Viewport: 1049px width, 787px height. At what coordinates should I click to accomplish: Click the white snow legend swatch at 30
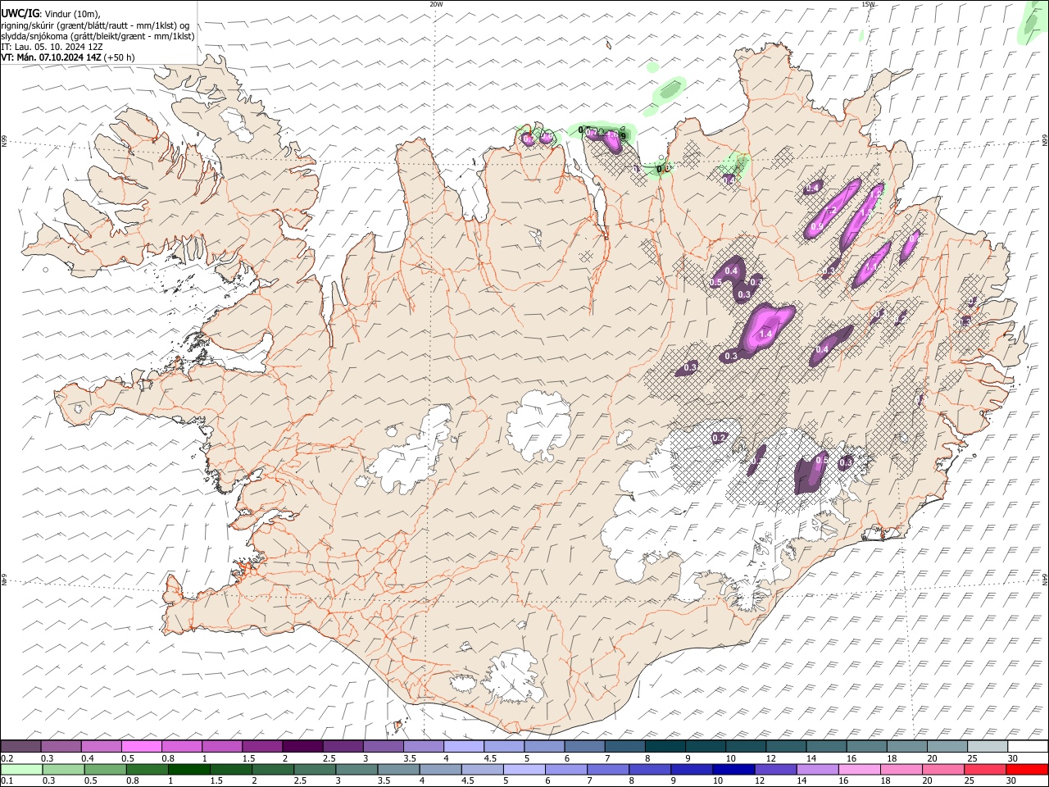(x=1029, y=746)
